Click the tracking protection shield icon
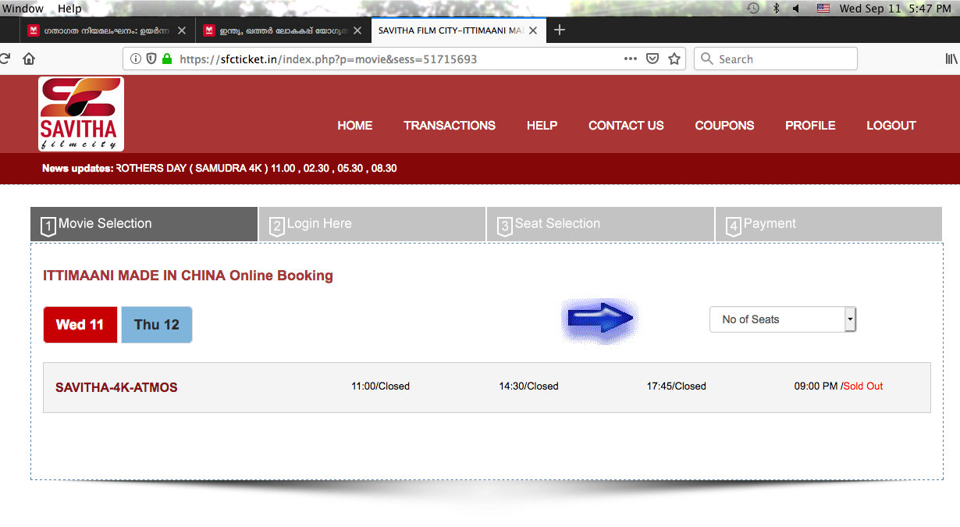The height and width of the screenshot is (527, 960). (x=151, y=59)
